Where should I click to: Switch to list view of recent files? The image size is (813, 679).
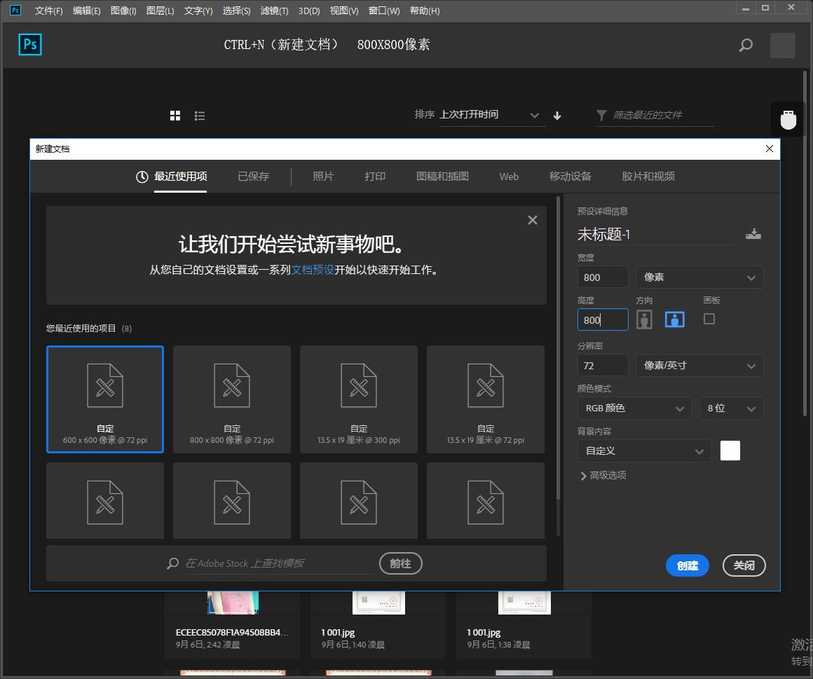pos(200,116)
